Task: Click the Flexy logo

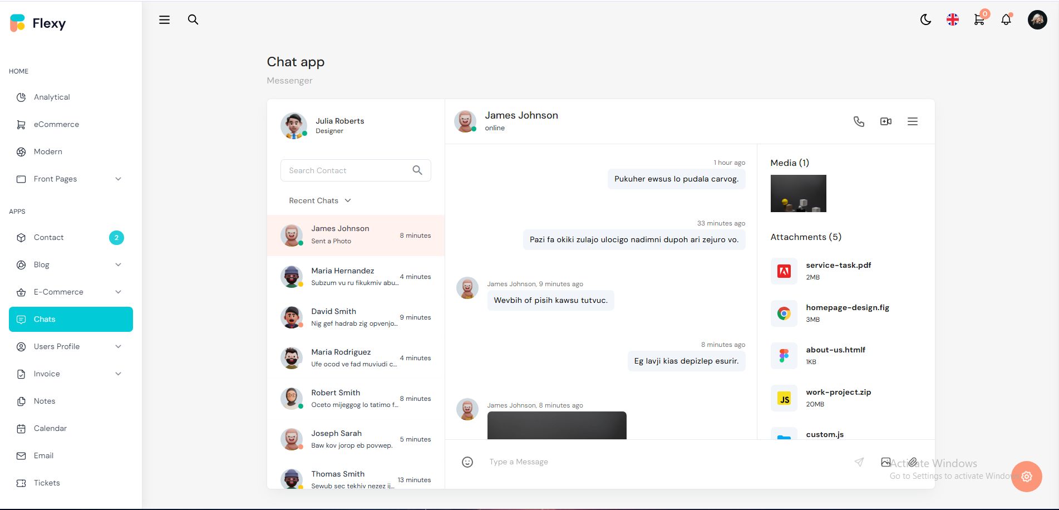Action: (x=38, y=23)
